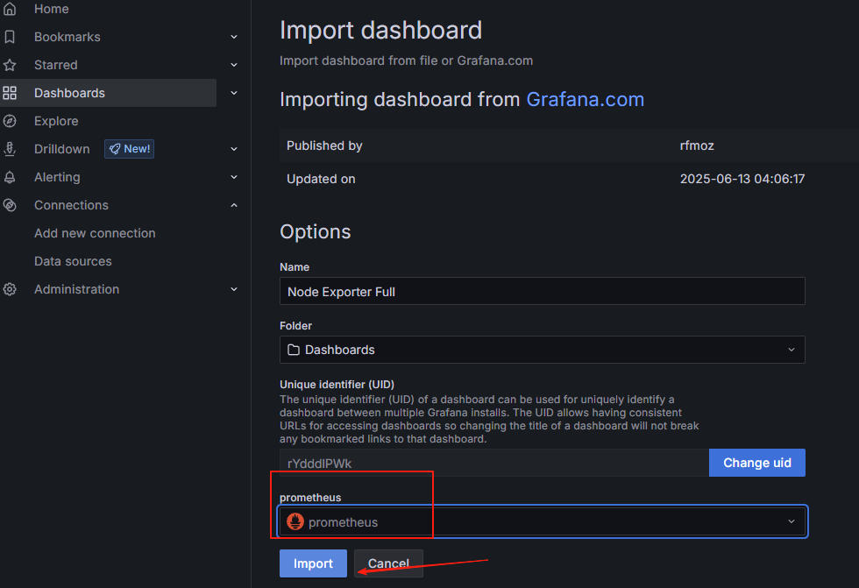Click the Folder field label
The width and height of the screenshot is (859, 588).
point(296,326)
